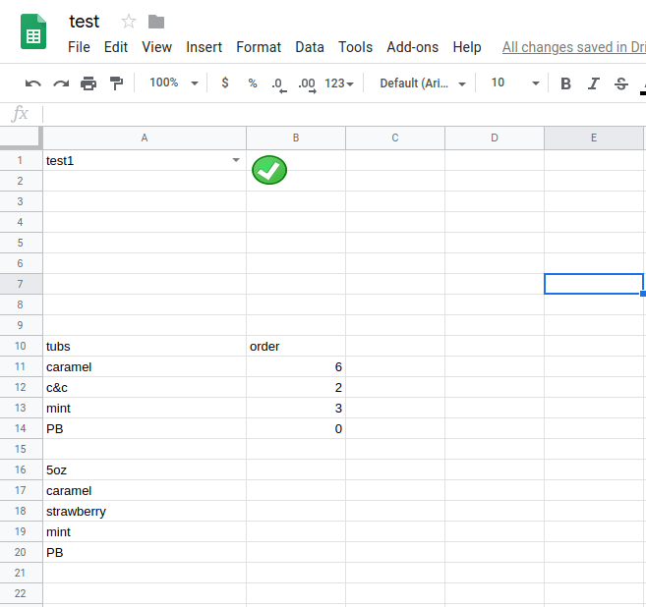Viewport: 646px width, 607px height.
Task: Click the order value 2 cell
Action: point(296,387)
